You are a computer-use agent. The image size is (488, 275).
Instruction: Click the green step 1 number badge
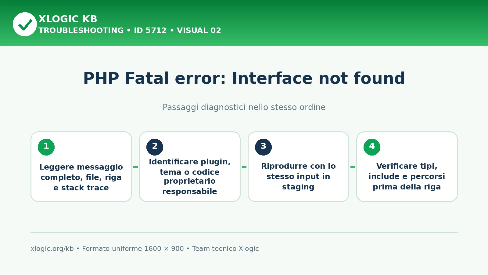click(x=46, y=147)
